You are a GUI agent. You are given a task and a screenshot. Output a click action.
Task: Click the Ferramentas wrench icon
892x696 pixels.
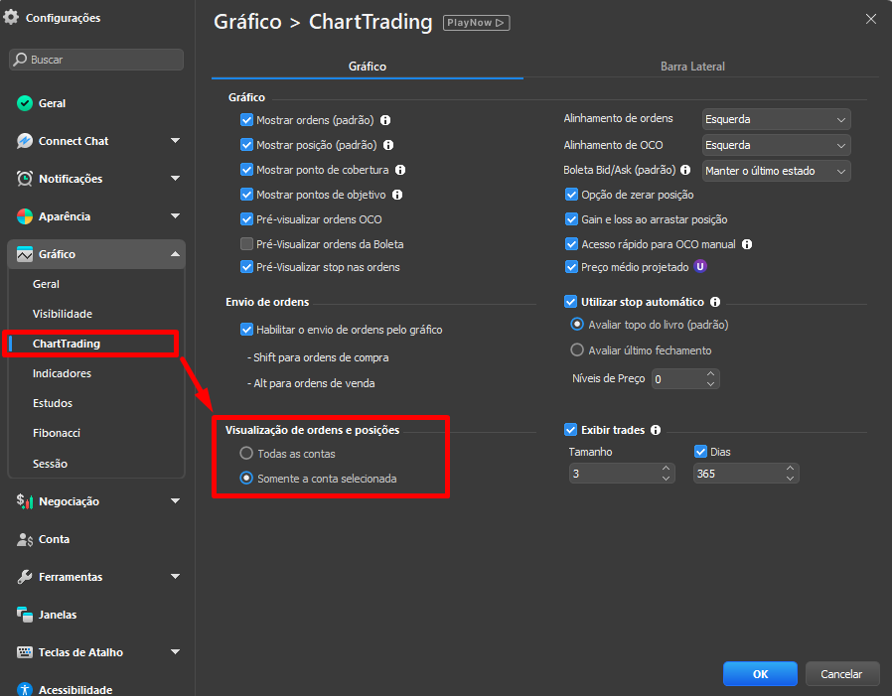click(25, 577)
